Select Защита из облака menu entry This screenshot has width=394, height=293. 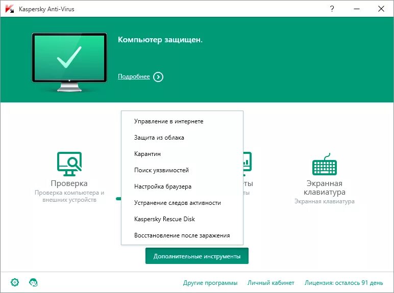(182, 138)
